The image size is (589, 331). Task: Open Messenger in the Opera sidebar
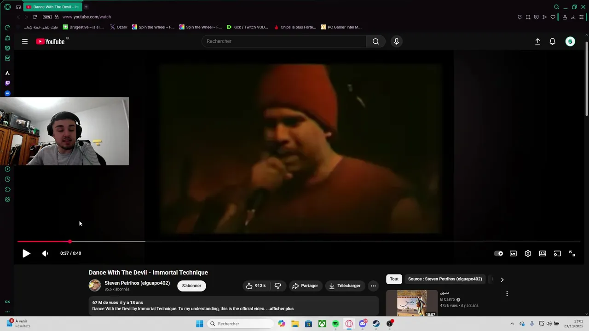tap(7, 93)
